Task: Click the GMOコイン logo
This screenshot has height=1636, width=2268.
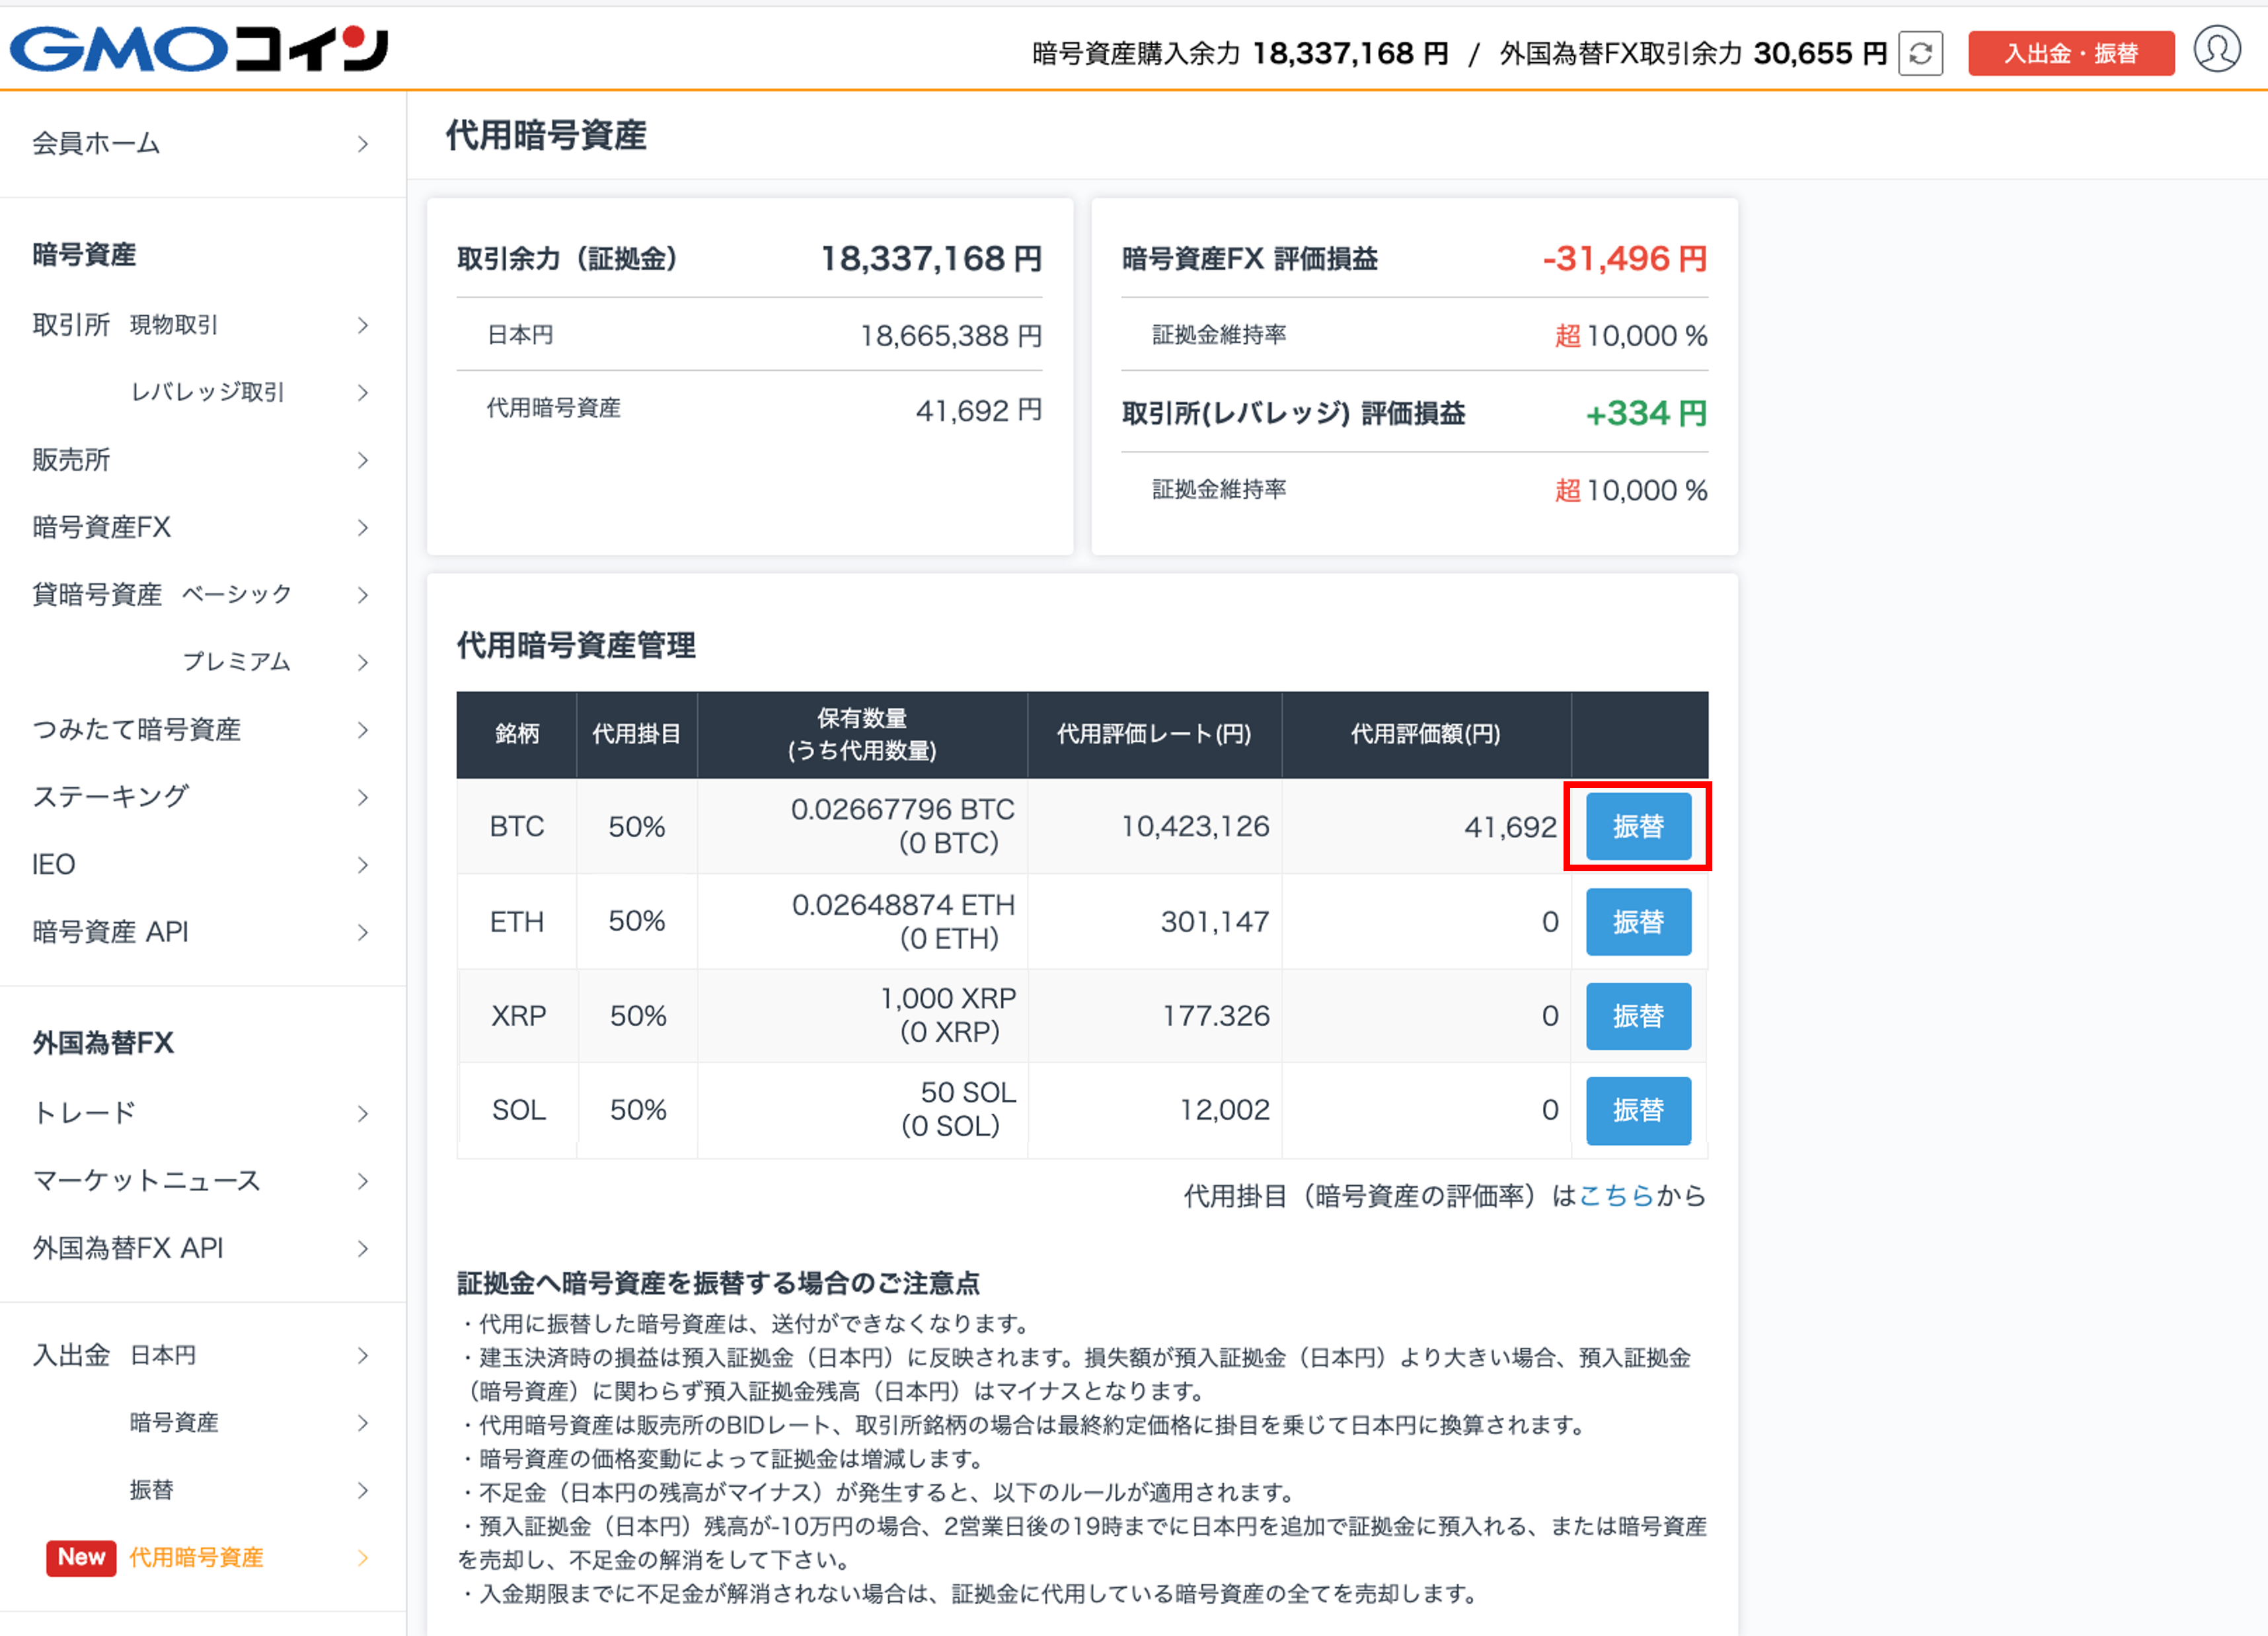Action: pos(199,49)
